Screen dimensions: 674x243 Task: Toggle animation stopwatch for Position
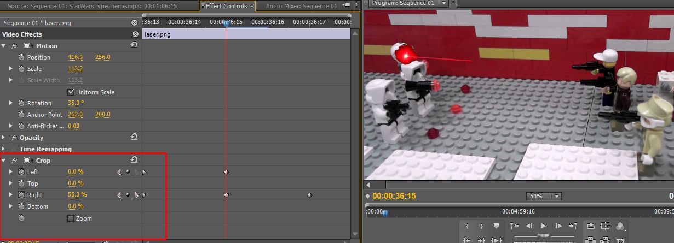tap(21, 57)
